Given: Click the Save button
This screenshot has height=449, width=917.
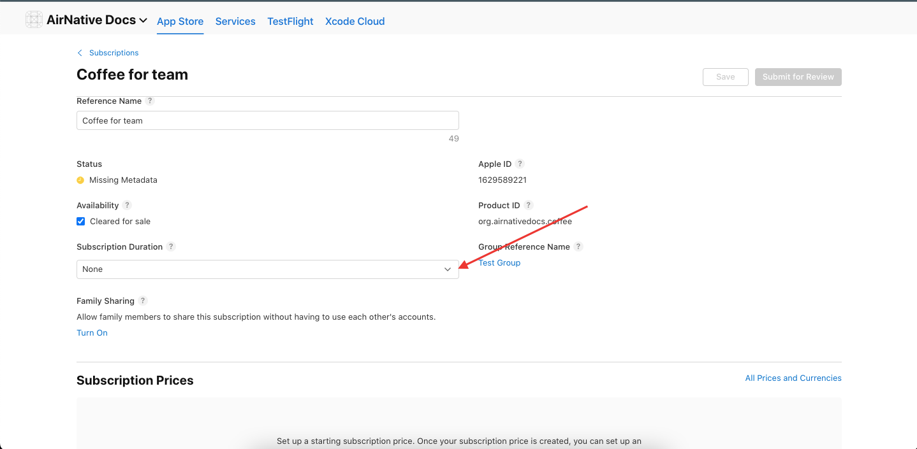Looking at the screenshot, I should click(726, 77).
